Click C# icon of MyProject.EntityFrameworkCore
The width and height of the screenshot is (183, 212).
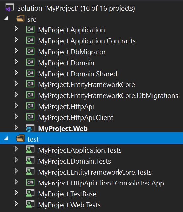[30, 84]
